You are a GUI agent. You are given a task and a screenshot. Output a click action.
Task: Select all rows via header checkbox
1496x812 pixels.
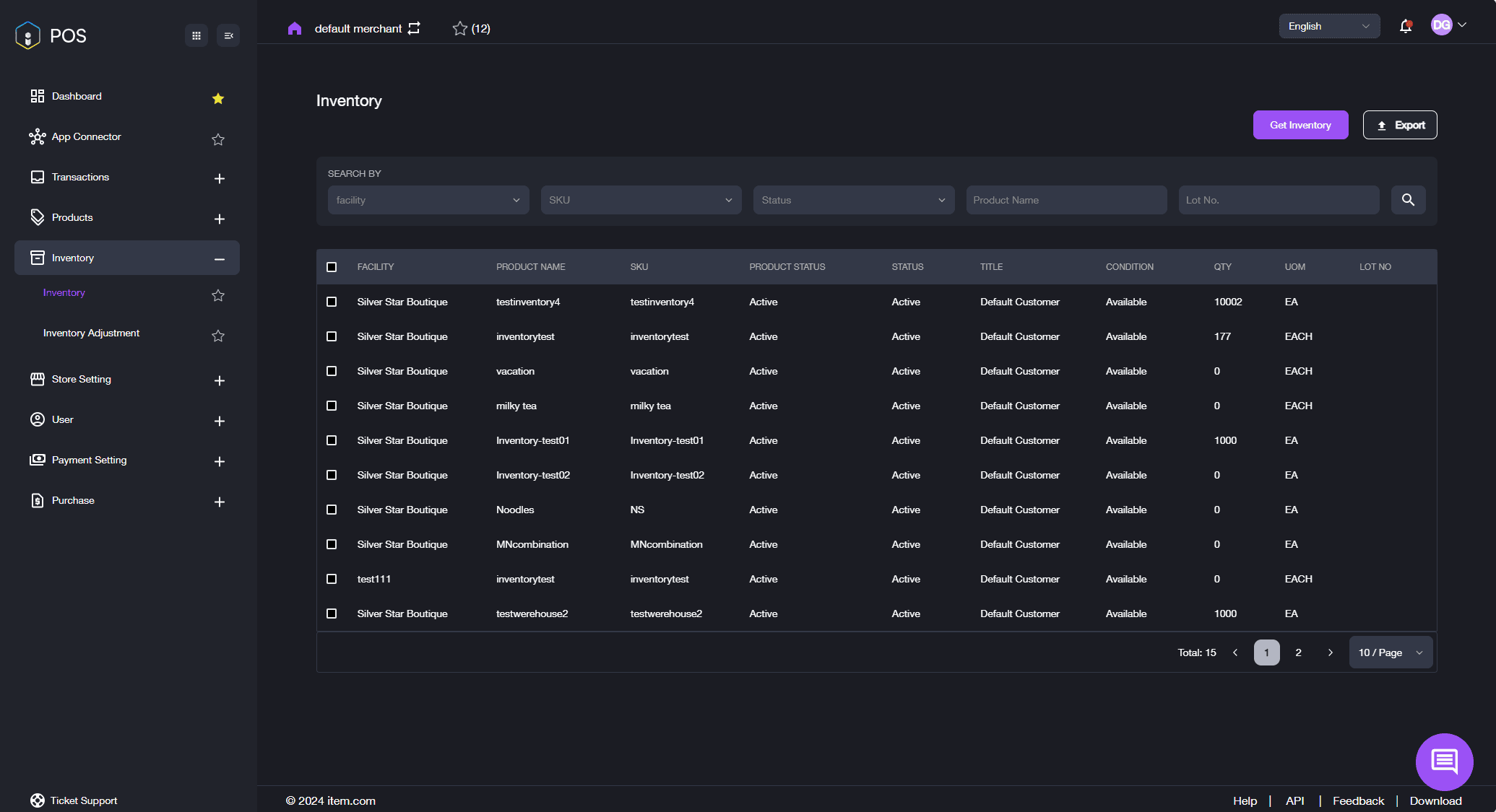(332, 267)
